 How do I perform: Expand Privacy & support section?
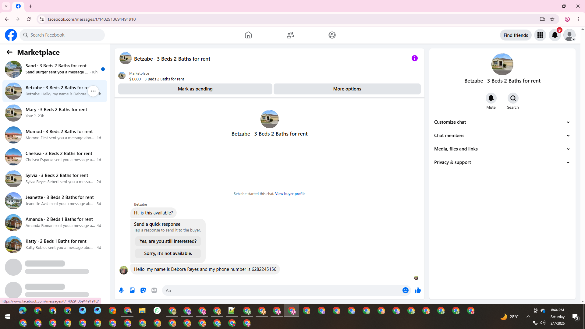502,162
